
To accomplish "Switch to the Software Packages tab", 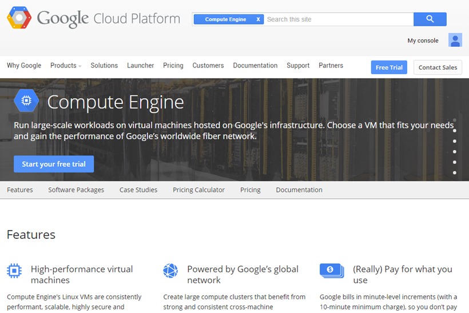I will click(x=76, y=190).
